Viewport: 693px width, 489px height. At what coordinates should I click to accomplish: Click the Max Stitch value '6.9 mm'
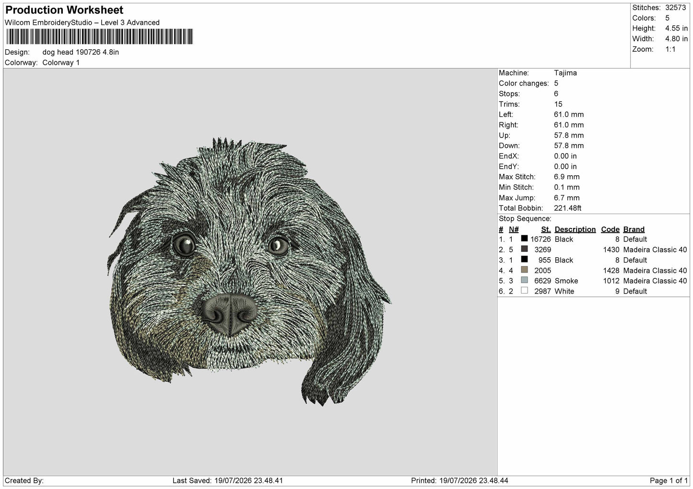click(x=567, y=177)
